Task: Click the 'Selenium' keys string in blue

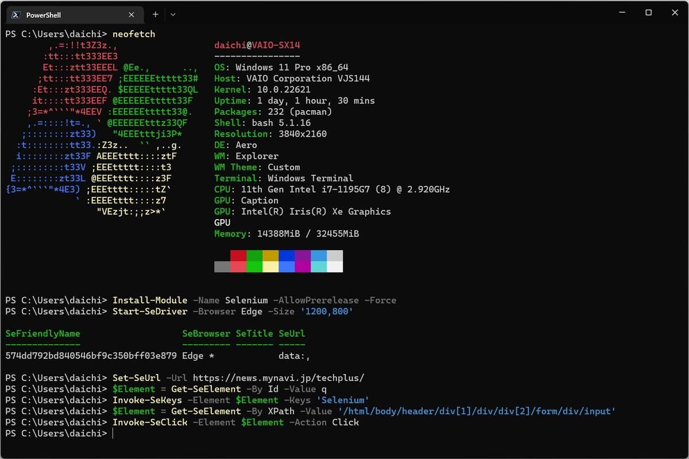Action: [x=343, y=400]
